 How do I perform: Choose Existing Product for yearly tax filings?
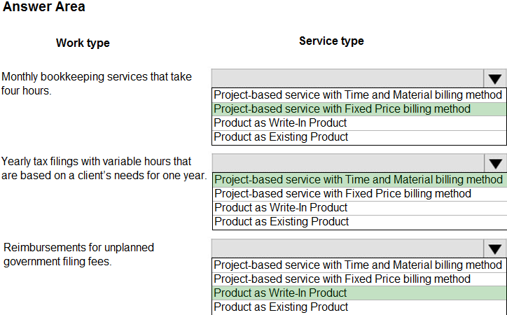coord(281,222)
